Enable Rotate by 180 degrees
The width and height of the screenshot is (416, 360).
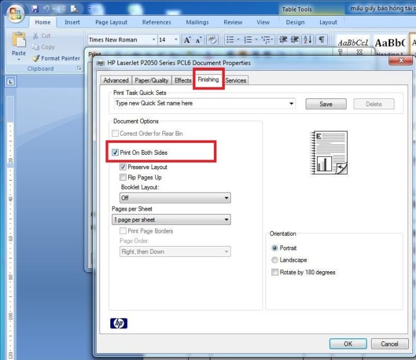tap(275, 272)
